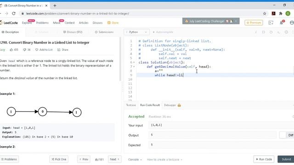The width and height of the screenshot is (294, 165).
Task: Share the problem
Action: pyautogui.click(x=63, y=50)
